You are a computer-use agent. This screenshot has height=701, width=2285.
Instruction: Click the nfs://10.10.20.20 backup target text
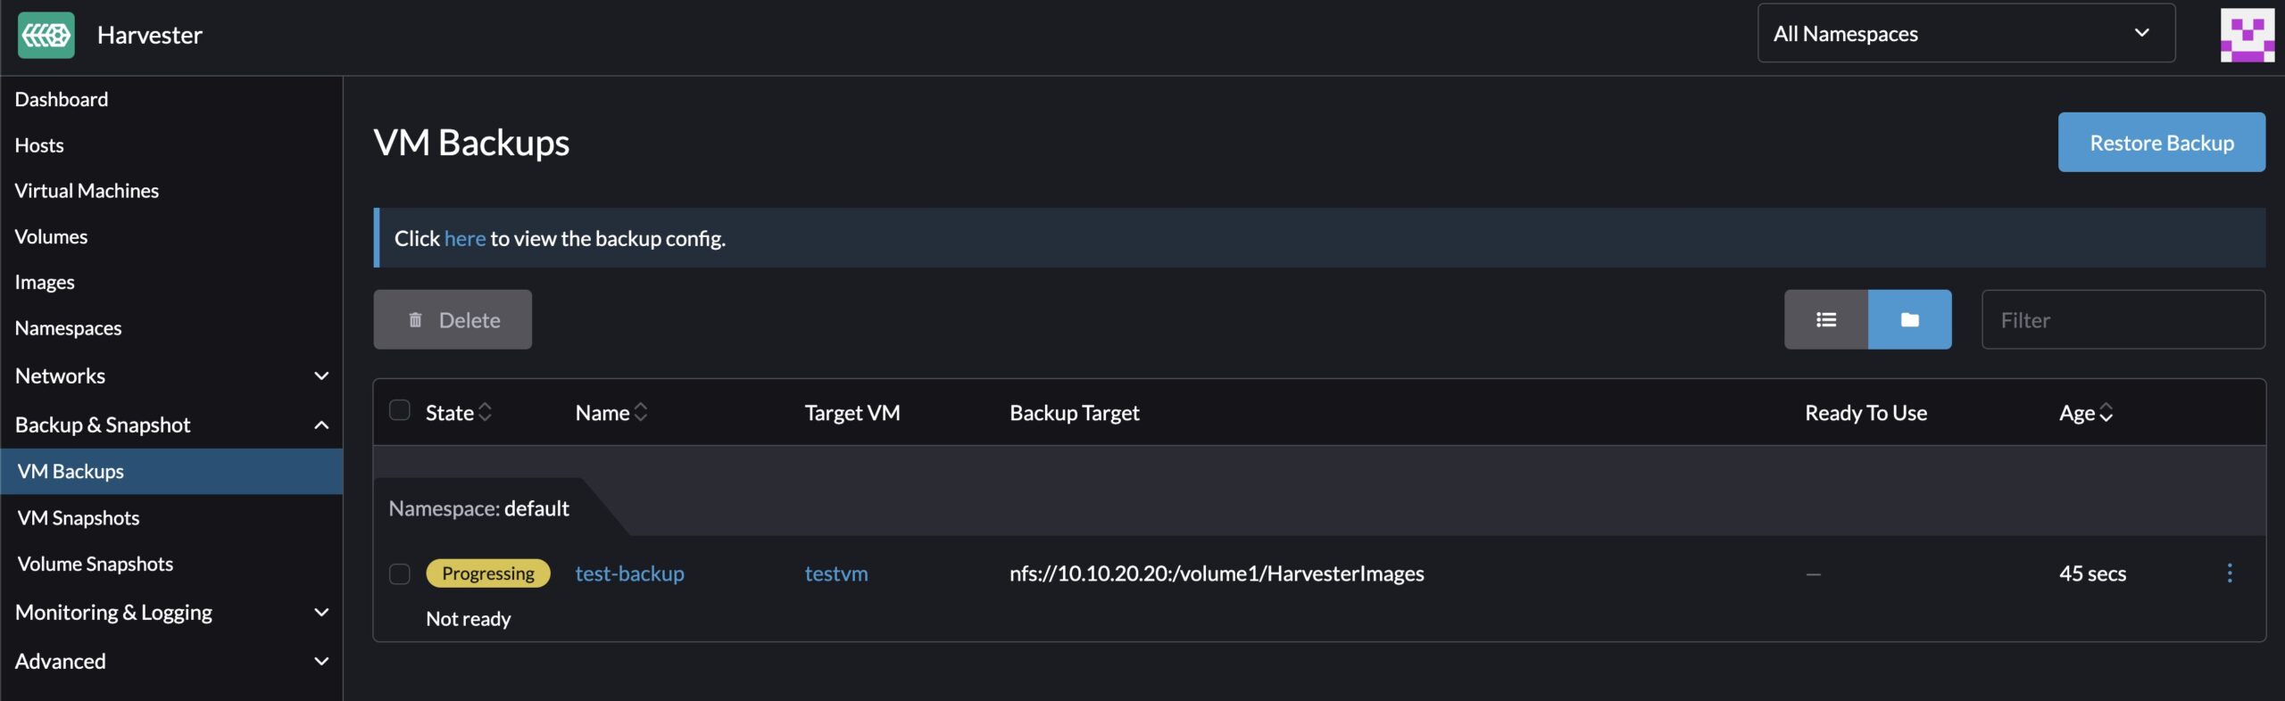click(1217, 573)
